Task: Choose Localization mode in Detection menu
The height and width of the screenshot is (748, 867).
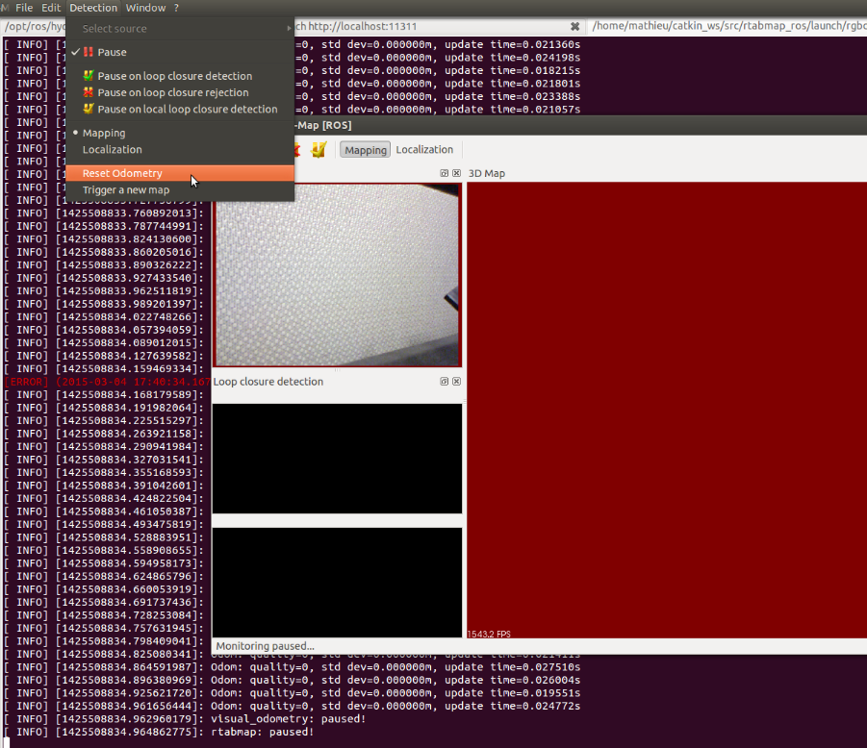Action: (x=112, y=149)
